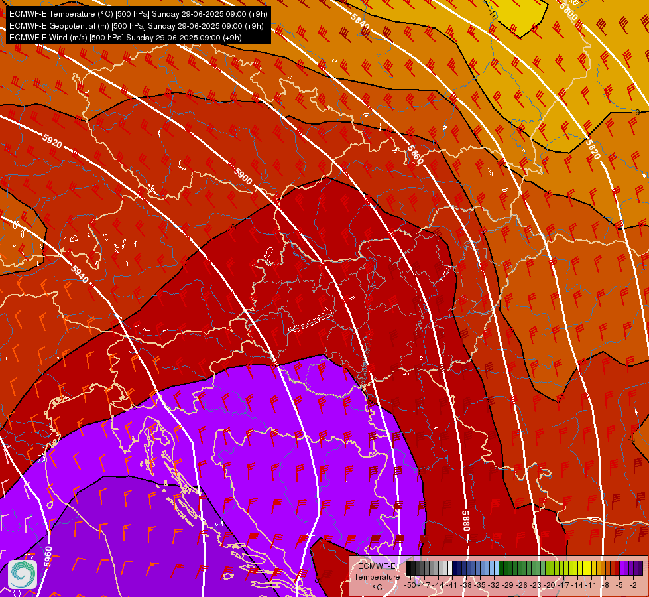Click the 5800 geopotential contour label
The height and width of the screenshot is (597, 649).
click(x=568, y=11)
